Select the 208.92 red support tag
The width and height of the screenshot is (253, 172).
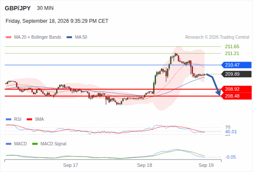(x=236, y=89)
